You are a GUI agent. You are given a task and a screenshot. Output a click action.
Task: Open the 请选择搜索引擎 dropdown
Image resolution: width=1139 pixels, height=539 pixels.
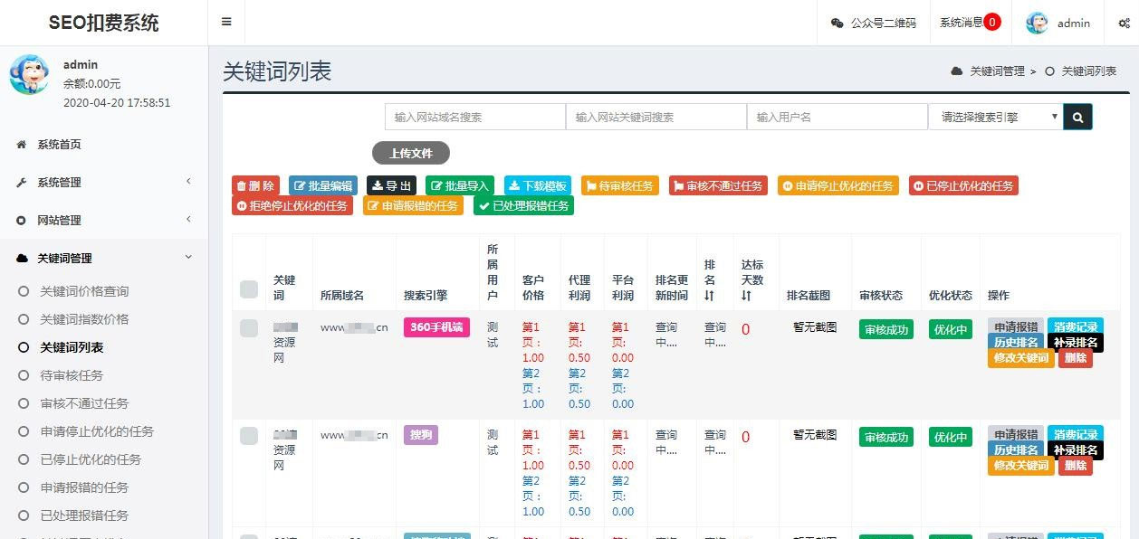click(993, 117)
